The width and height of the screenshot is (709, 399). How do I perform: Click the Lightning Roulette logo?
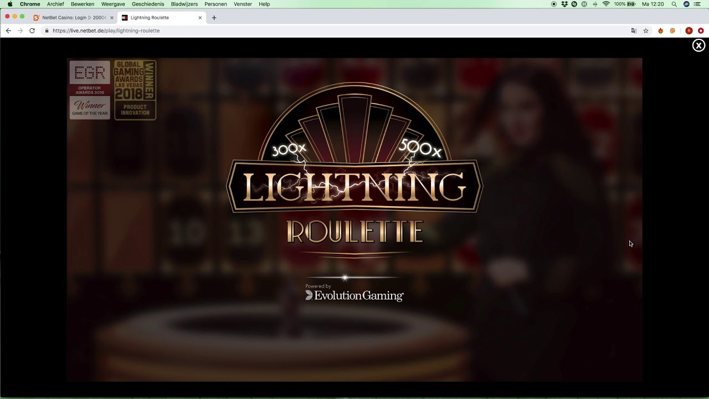354,171
